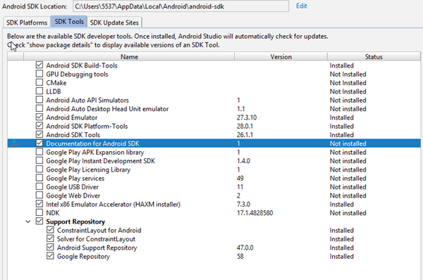Viewport: 423px width, 280px height.
Task: Enable the CMake checkbox
Action: click(x=39, y=82)
